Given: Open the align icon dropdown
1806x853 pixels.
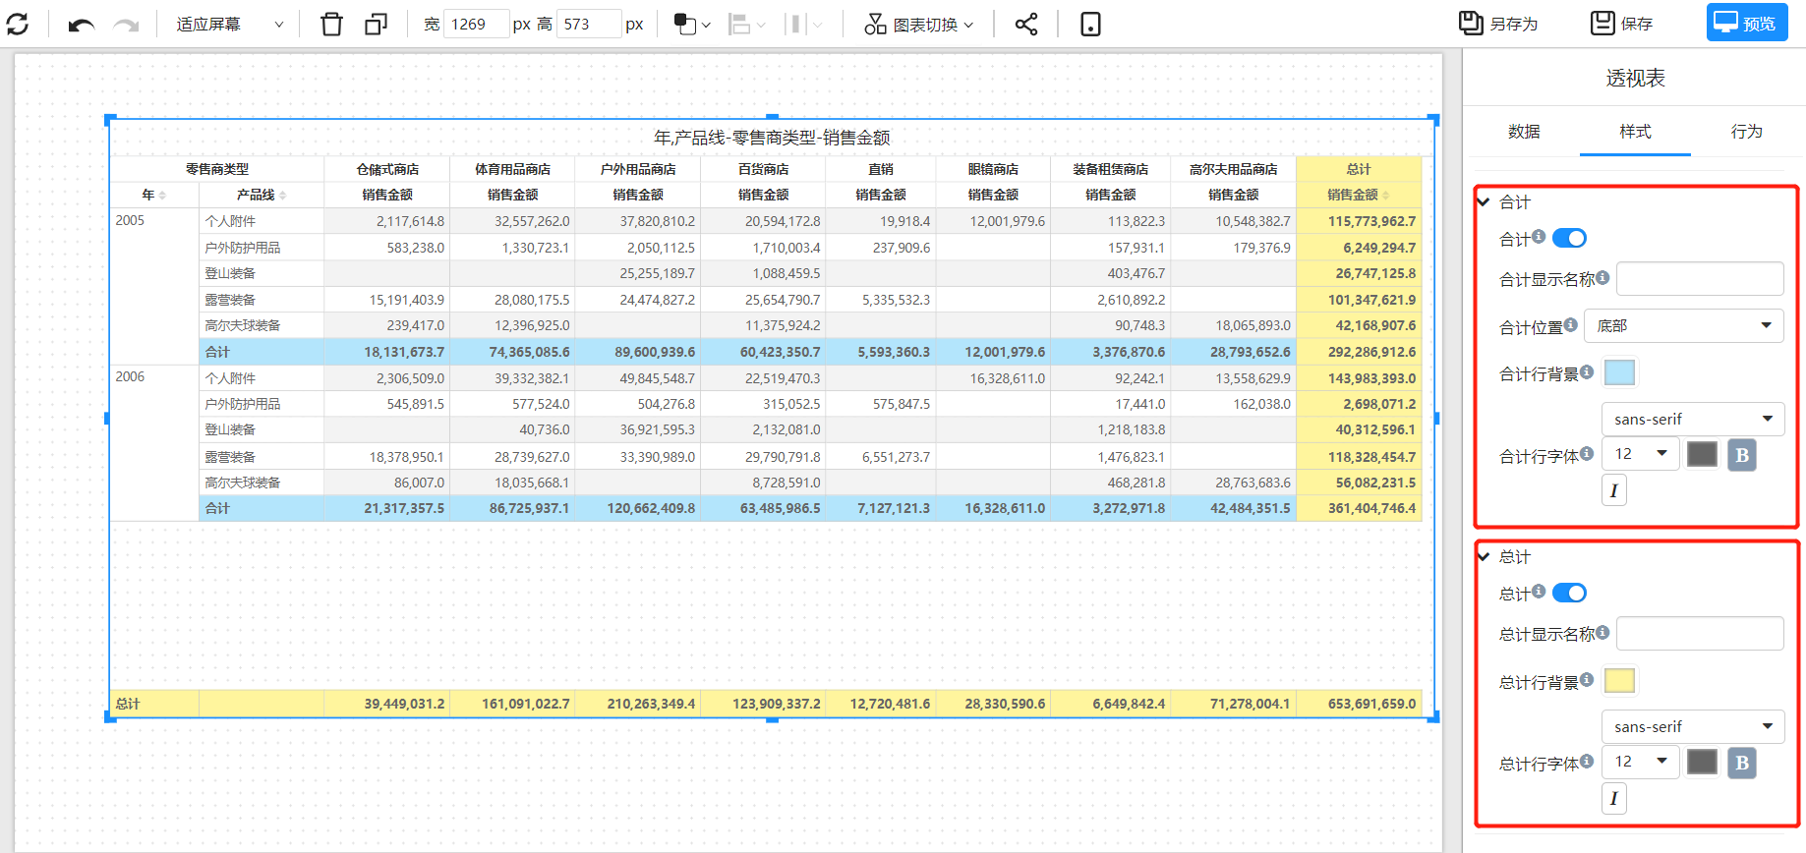Looking at the screenshot, I should point(747,25).
